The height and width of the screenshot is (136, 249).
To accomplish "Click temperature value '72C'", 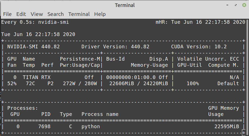I will coord(30,83).
